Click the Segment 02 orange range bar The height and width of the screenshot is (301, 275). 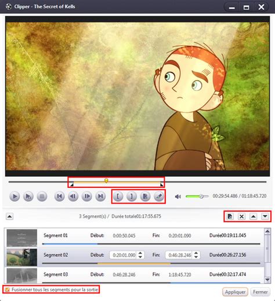134,263
